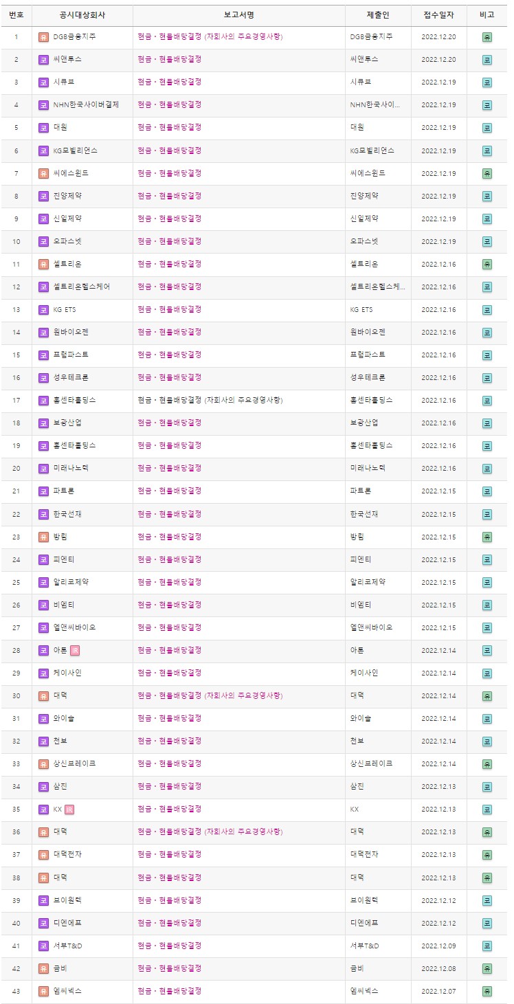Open 케이사인 company link in company column
This screenshot has height=1004, width=514.
click(x=67, y=673)
